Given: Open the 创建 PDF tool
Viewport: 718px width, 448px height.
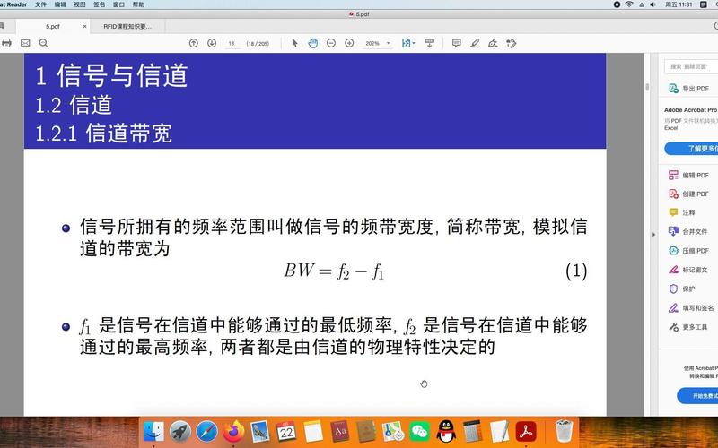Looking at the screenshot, I should [688, 194].
